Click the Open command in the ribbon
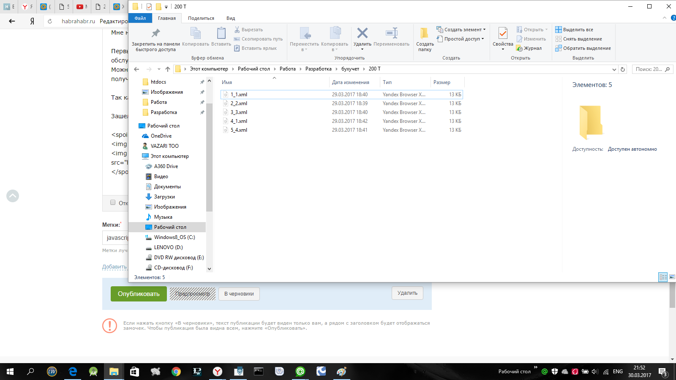 [532, 30]
